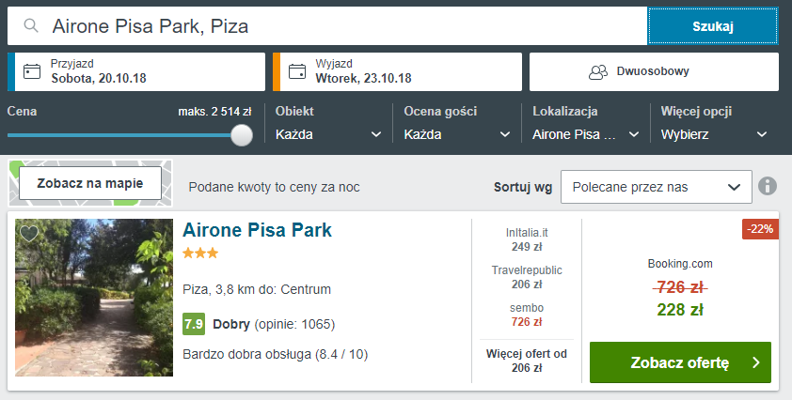Click the maks. 2 514 zł label
Screen dimensions: 792x400
pos(214,112)
